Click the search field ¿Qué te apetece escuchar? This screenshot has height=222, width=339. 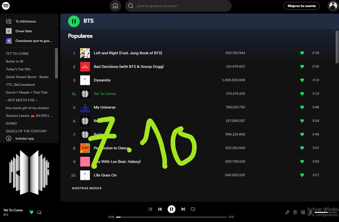[178, 6]
